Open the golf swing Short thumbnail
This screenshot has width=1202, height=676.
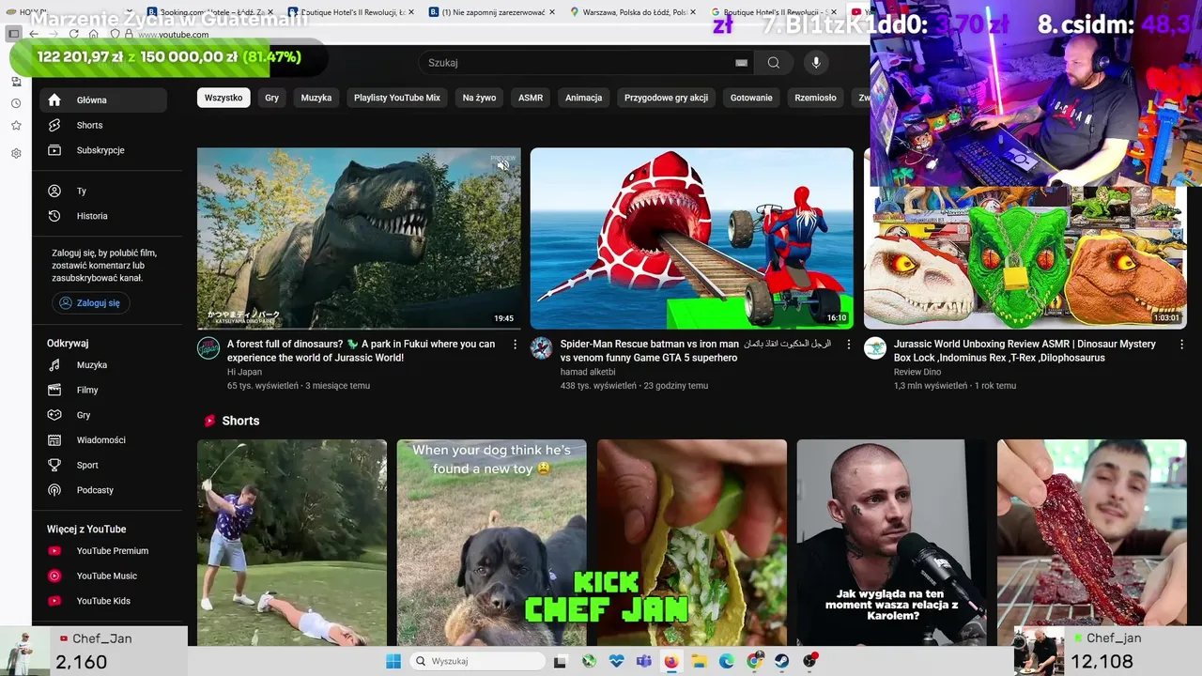[x=292, y=543]
